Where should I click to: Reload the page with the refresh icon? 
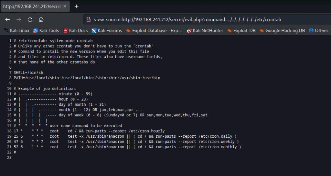pyautogui.click(x=30, y=20)
